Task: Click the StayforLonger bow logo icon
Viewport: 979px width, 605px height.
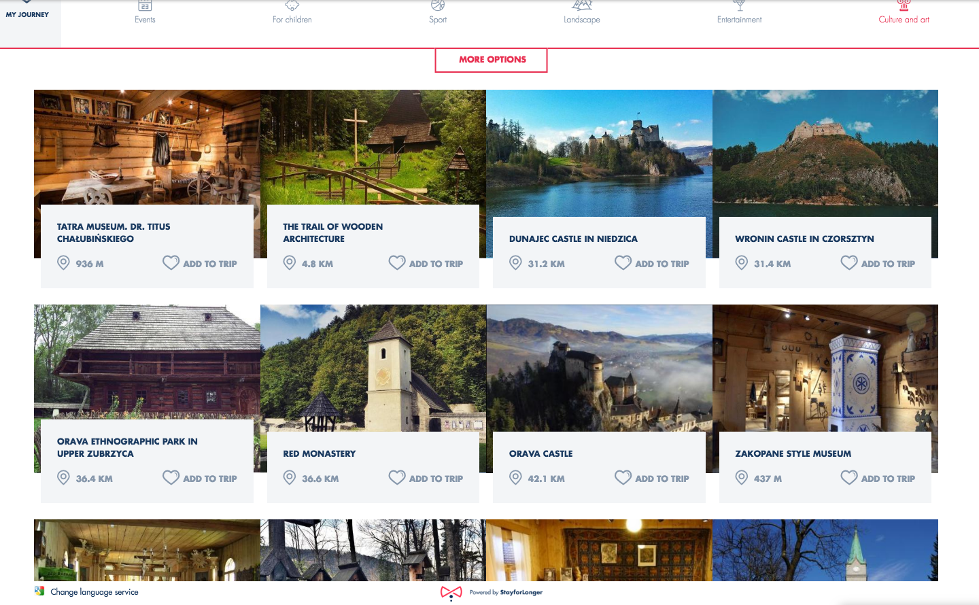Action: coord(451,592)
